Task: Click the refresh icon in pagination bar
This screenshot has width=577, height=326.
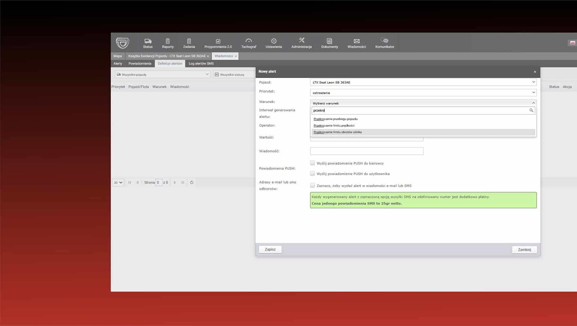Action: [192, 183]
